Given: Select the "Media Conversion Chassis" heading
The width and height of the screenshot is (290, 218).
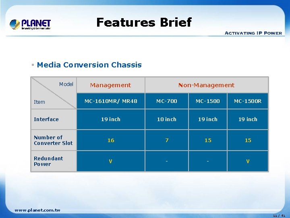Looking at the screenshot, I should point(89,65).
